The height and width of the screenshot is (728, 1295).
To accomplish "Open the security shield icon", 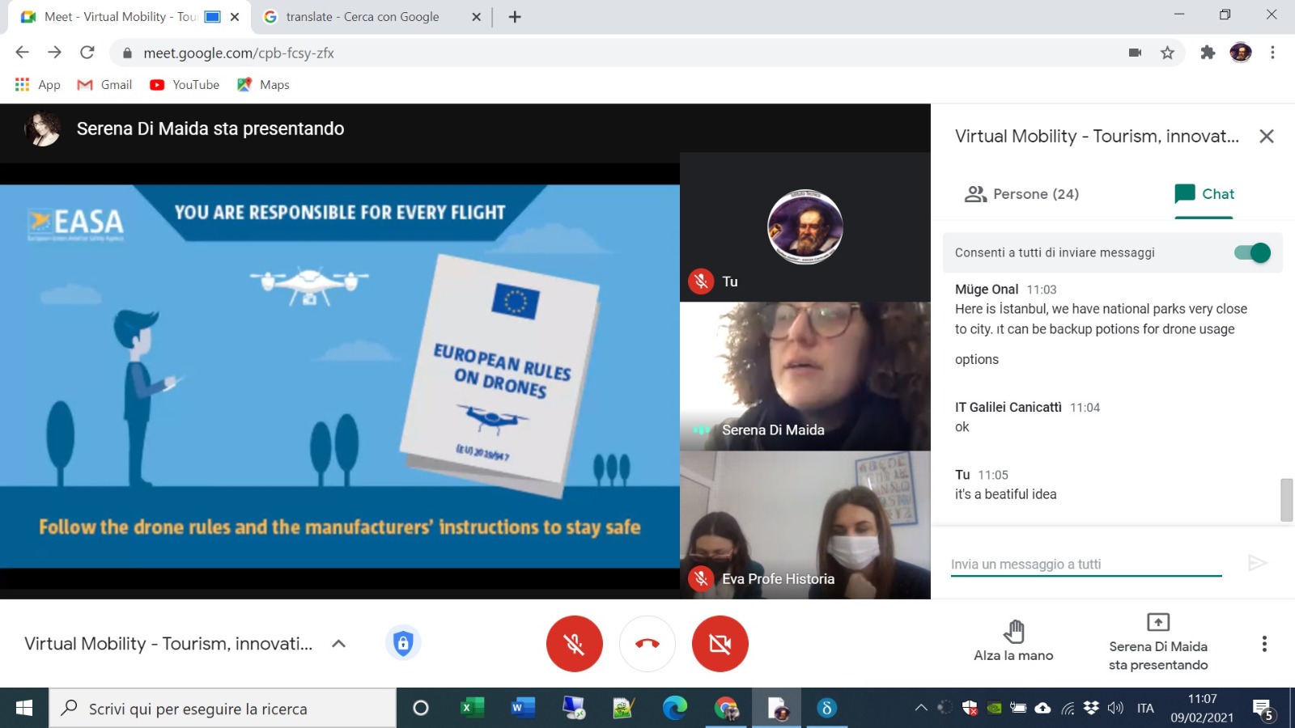I will point(403,643).
